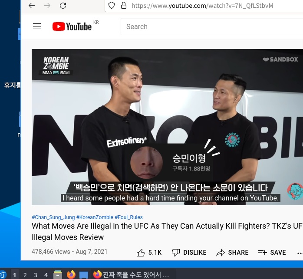Select the YouTube URL in address bar
The image size is (303, 279).
202,6
